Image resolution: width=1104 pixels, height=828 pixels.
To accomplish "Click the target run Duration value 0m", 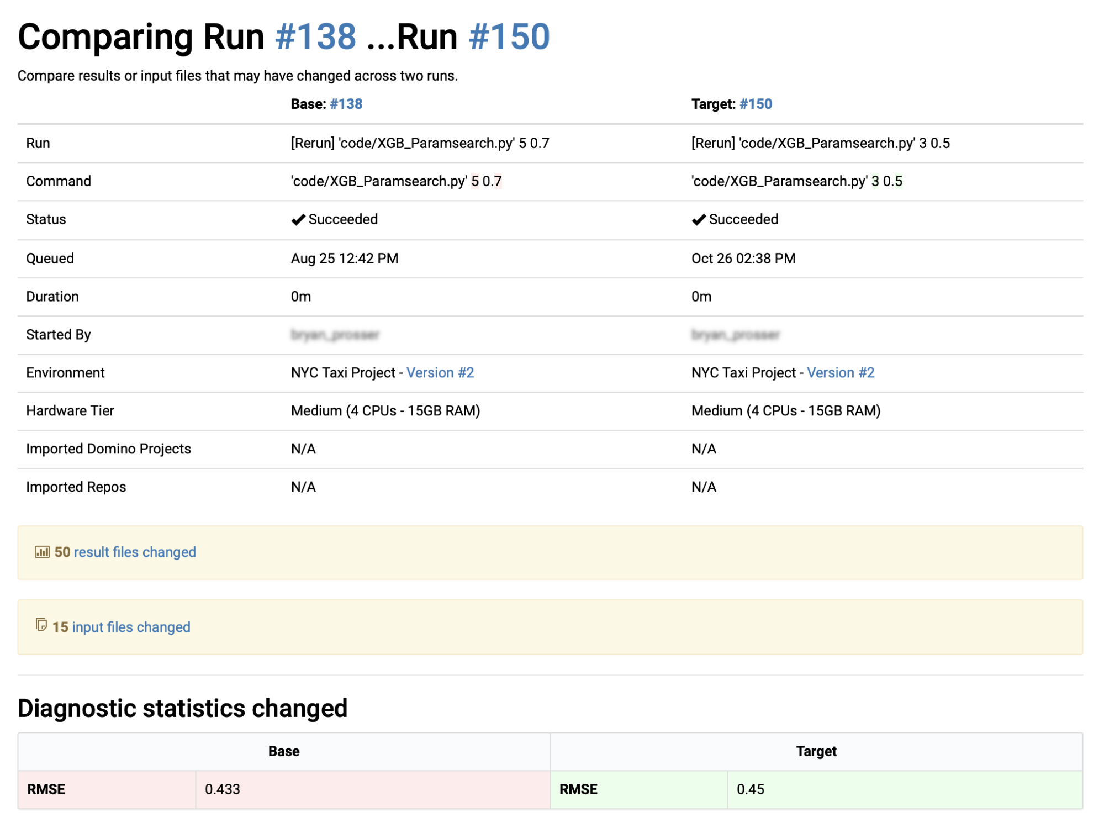I will tap(701, 297).
